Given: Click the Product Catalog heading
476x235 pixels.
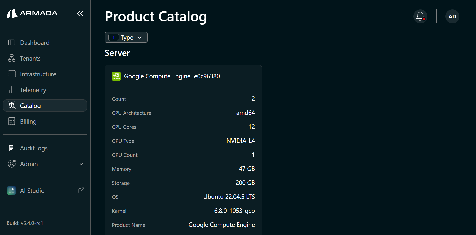Looking at the screenshot, I should (156, 16).
